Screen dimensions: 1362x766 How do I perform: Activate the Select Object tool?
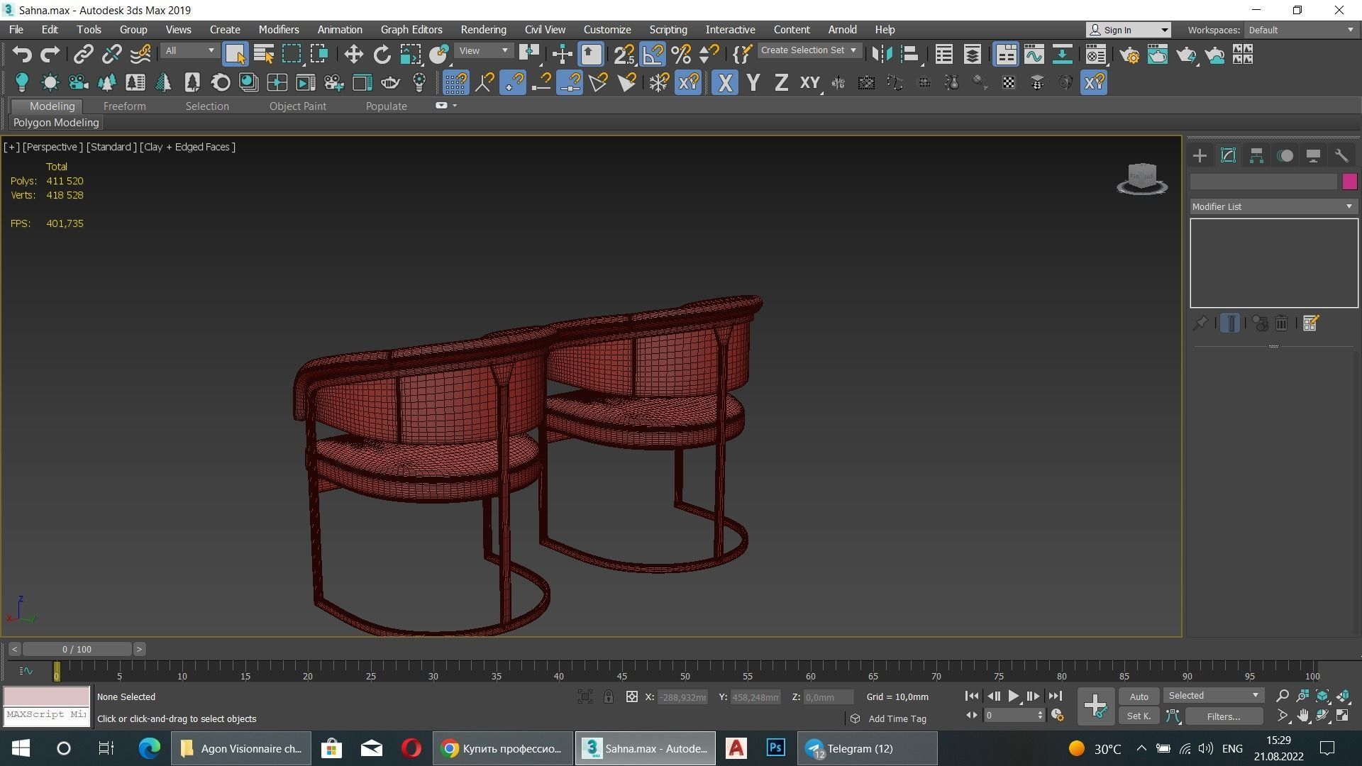[235, 55]
